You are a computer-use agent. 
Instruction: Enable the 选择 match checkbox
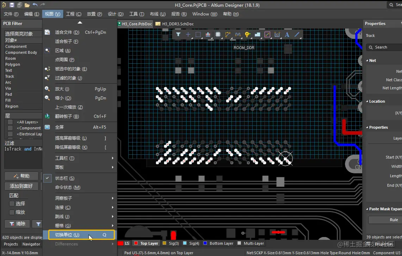coord(12,204)
